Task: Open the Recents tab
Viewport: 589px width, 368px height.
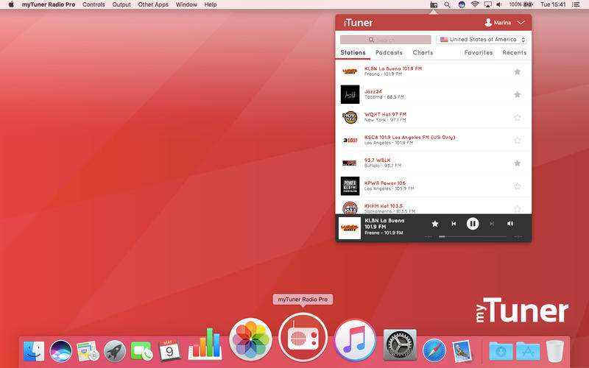Action: (514, 52)
